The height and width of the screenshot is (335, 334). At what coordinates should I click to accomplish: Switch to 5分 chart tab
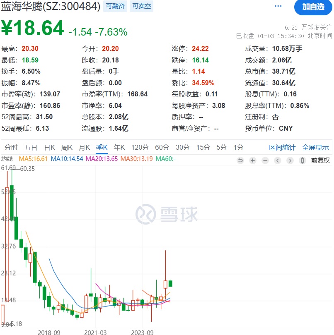pyautogui.click(x=221, y=147)
